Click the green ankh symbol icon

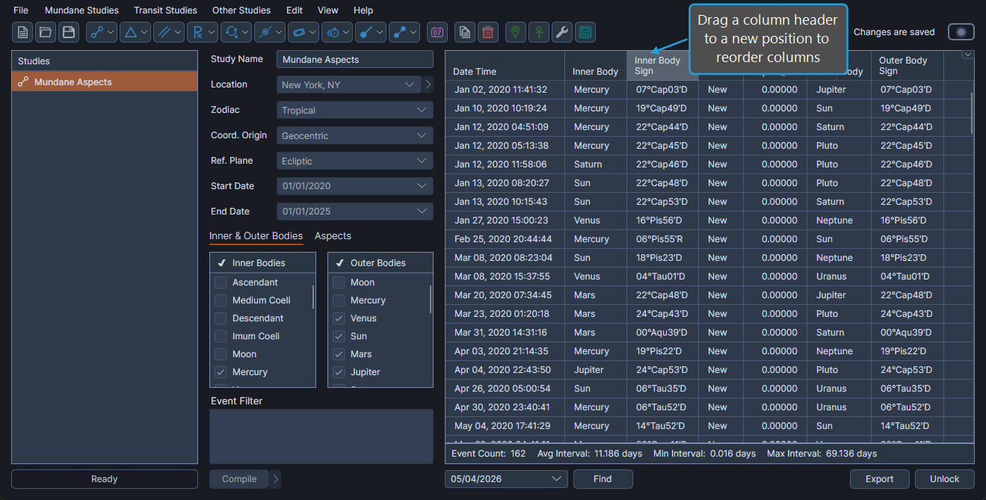pyautogui.click(x=539, y=32)
